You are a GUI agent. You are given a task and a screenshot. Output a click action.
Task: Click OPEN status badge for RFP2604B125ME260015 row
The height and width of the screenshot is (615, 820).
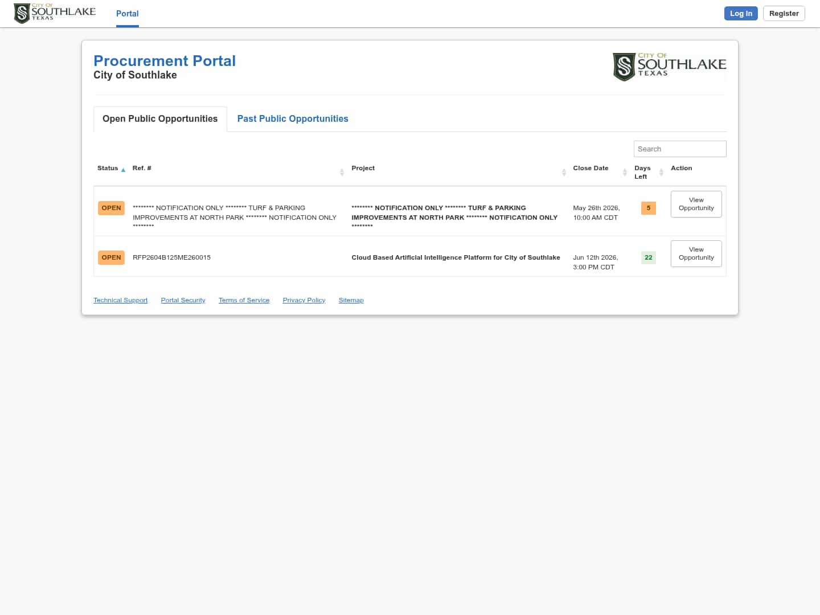pyautogui.click(x=111, y=257)
